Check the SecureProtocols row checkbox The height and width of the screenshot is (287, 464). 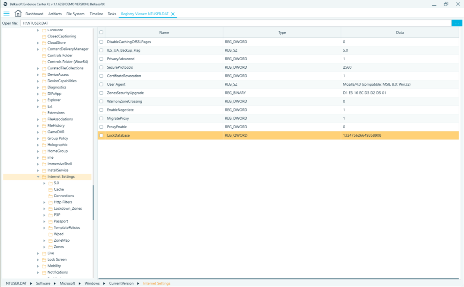[101, 67]
